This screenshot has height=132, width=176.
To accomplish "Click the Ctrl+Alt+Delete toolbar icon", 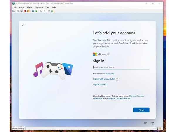I will click(13, 11).
